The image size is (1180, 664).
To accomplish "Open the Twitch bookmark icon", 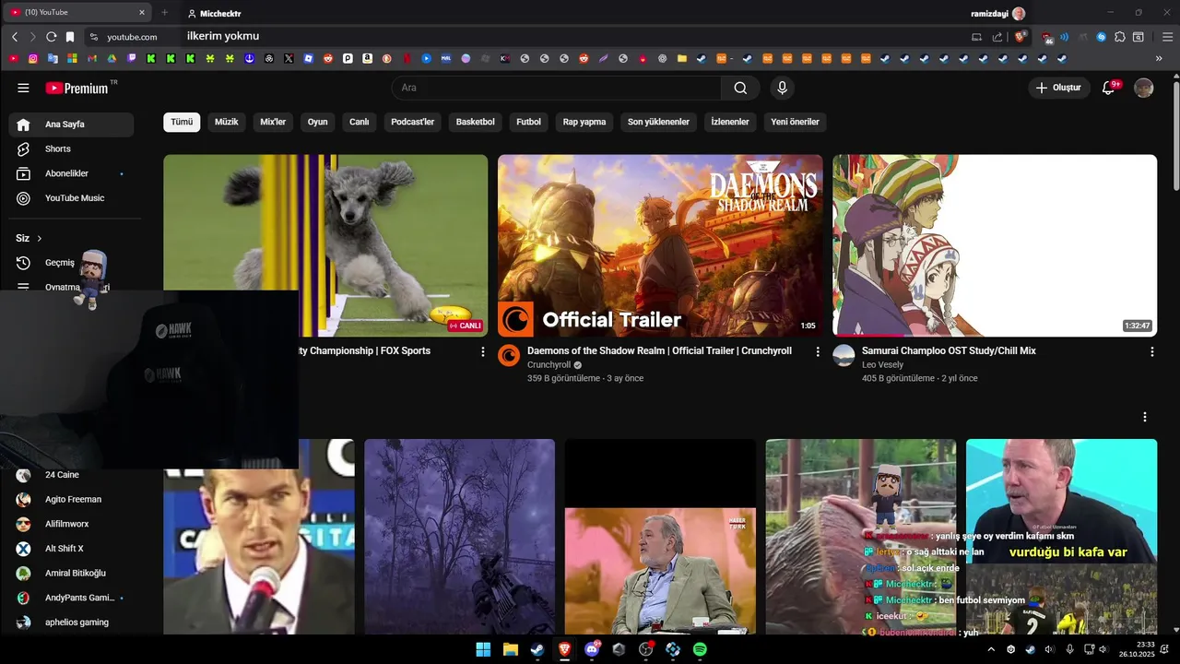I will (132, 58).
